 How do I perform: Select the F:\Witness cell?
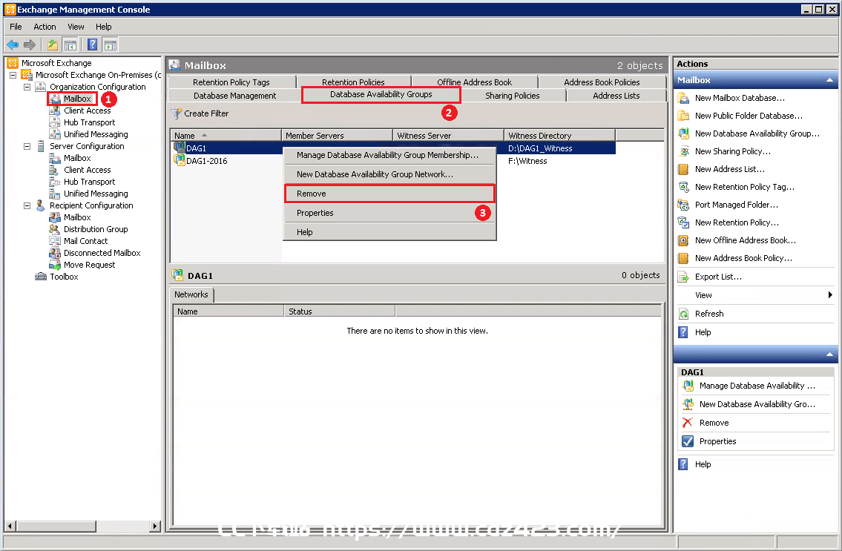pos(527,161)
